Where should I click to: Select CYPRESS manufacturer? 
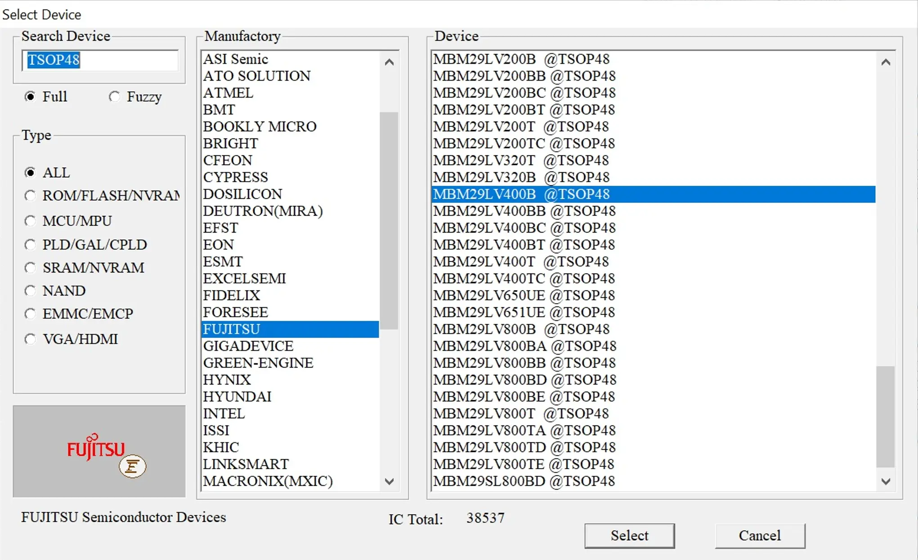pos(290,177)
